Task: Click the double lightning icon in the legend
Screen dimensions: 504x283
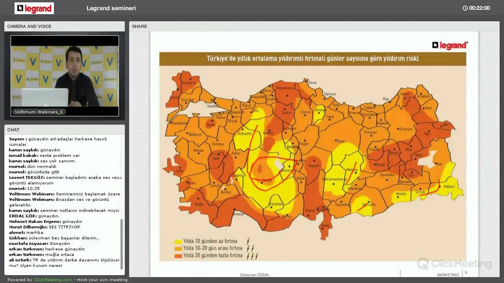Action: [x=250, y=248]
